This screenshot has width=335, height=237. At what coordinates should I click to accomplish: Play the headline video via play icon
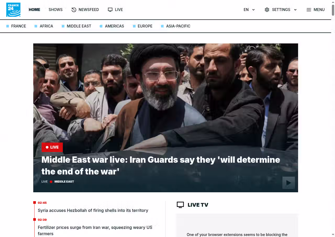289,183
